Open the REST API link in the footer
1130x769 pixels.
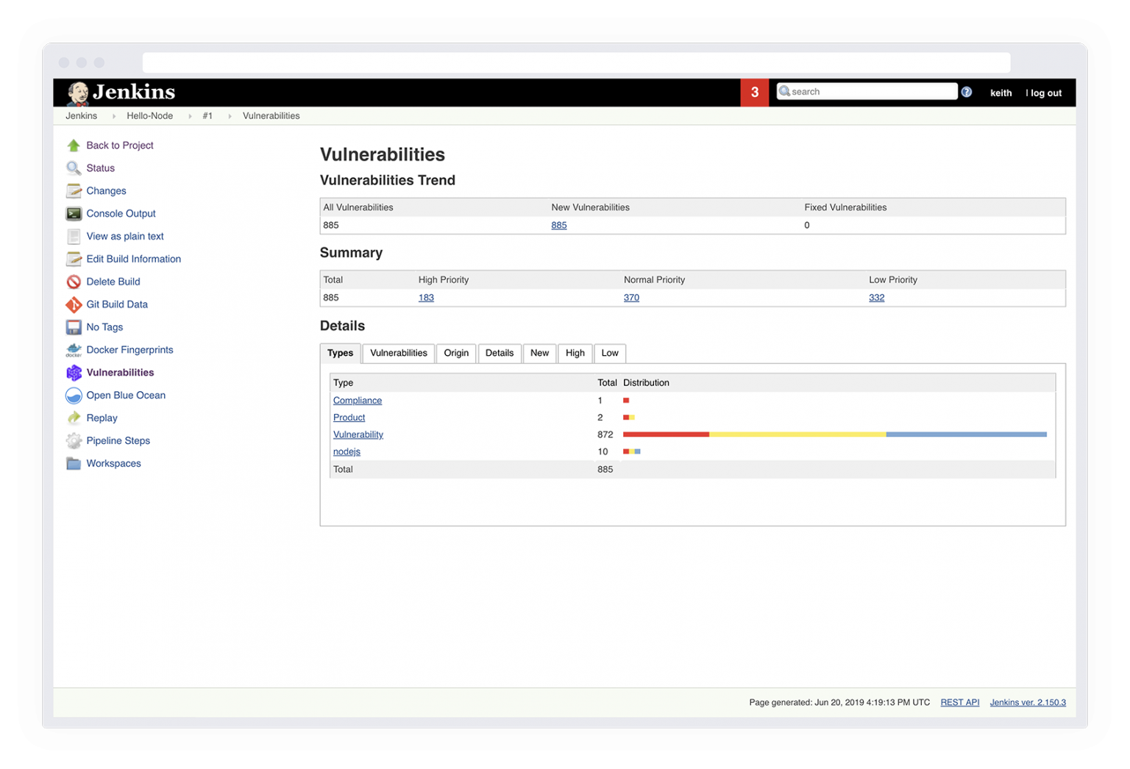(959, 702)
